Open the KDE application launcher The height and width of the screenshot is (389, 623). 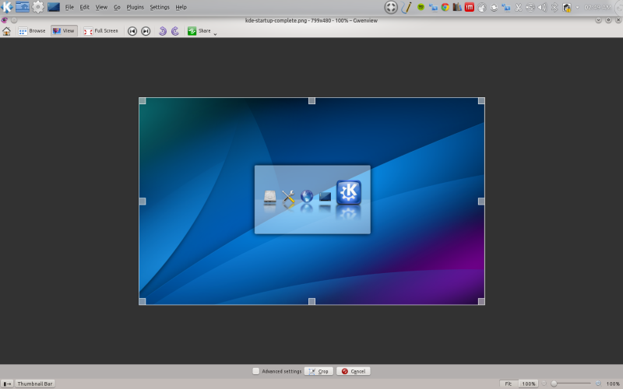(x=7, y=7)
